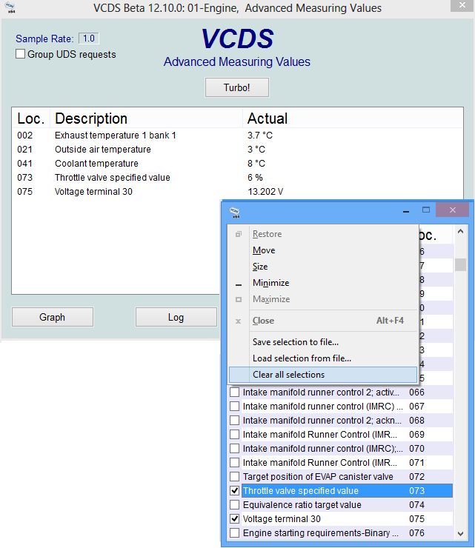Check Target position of EVAP canister valve
475x548 pixels.
point(235,476)
